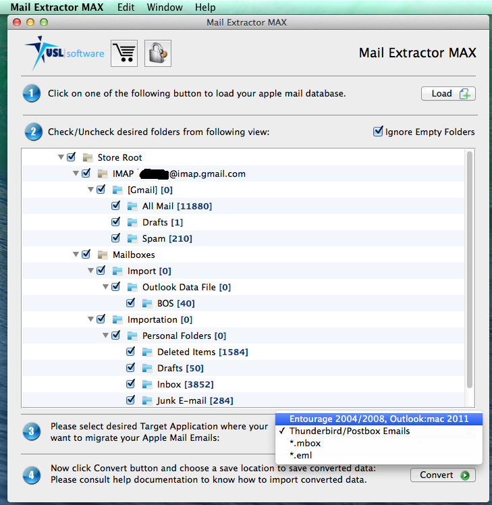492x505 pixels.
Task: Uncheck the Junk E-mail [284] checkbox
Action: tap(130, 400)
